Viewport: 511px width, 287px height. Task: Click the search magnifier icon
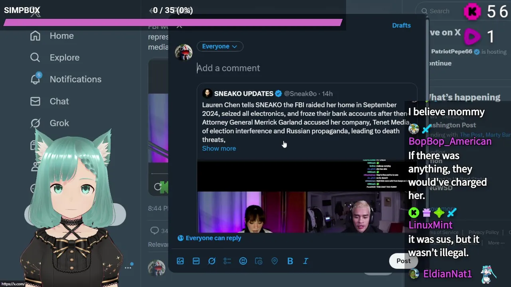coord(424,11)
